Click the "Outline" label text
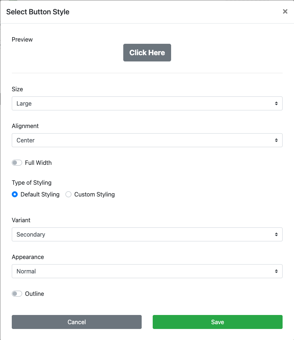This screenshot has width=294, height=340. tap(35, 294)
